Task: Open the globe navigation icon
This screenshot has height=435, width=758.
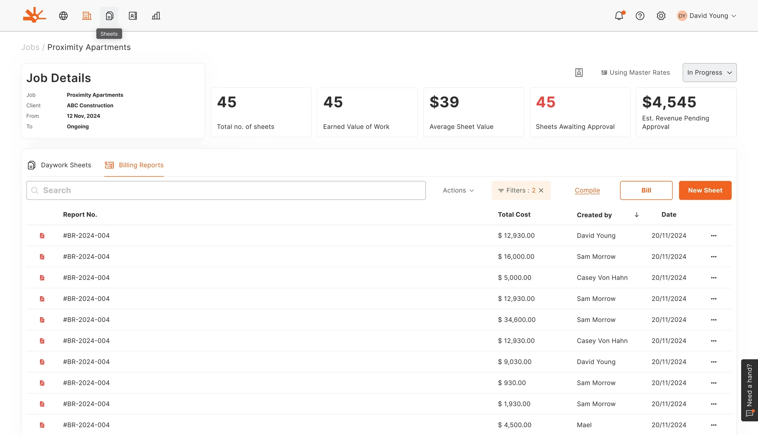Action: pyautogui.click(x=63, y=15)
